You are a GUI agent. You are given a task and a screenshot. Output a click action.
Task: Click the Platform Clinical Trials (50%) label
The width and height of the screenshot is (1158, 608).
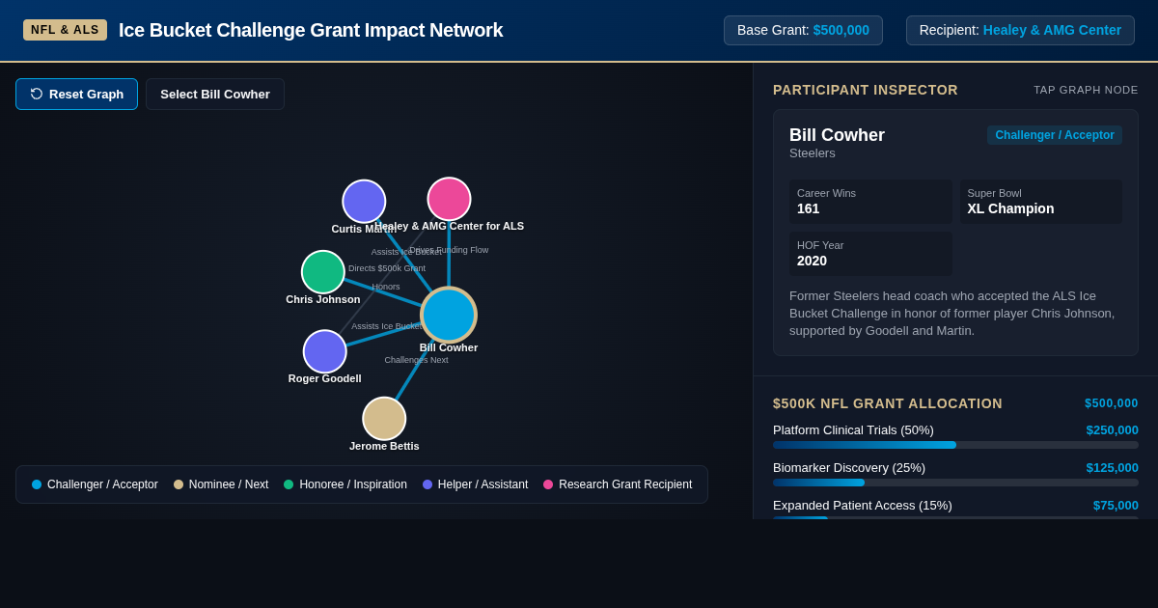pyautogui.click(x=853, y=430)
